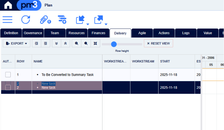
Task: Click the fit-to-screen icon
Action: pos(95,43)
